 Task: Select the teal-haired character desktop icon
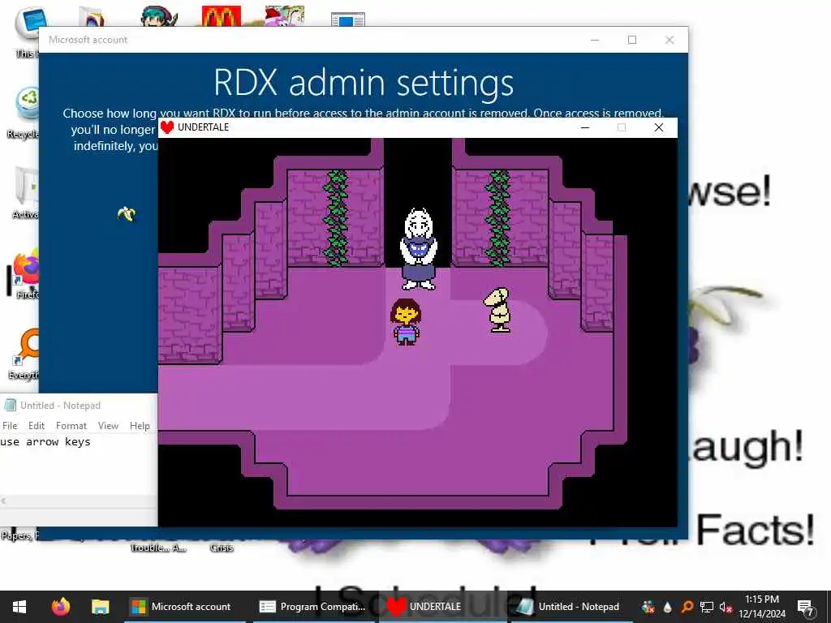(158, 16)
